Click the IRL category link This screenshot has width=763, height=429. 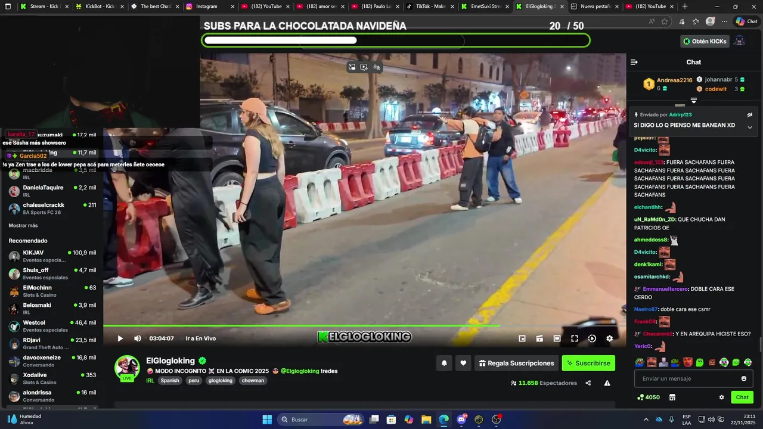pos(150,381)
